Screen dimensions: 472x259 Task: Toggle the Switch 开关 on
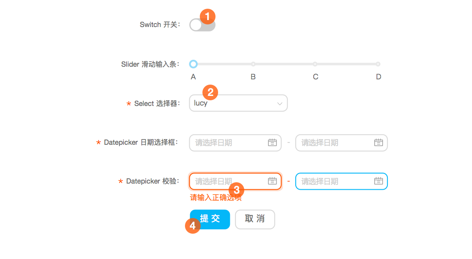[202, 25]
